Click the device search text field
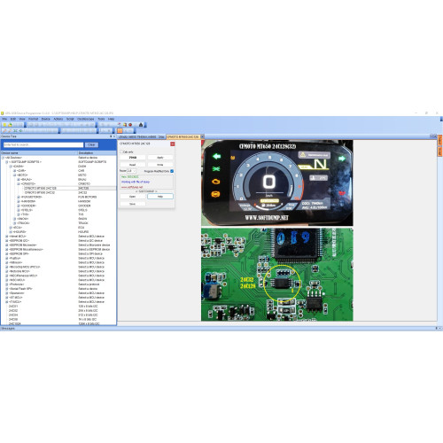The image size is (443, 443). pyautogui.click(x=43, y=144)
